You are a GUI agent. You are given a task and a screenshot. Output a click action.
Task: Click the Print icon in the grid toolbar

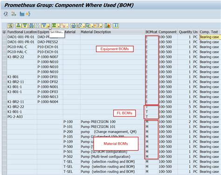click(x=74, y=26)
